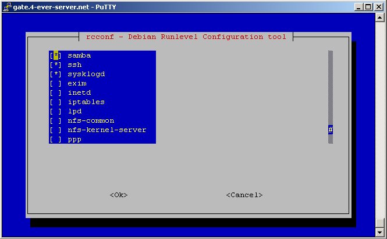Minimize the PuTTY window
This screenshot has height=239, width=387.
[358, 7]
